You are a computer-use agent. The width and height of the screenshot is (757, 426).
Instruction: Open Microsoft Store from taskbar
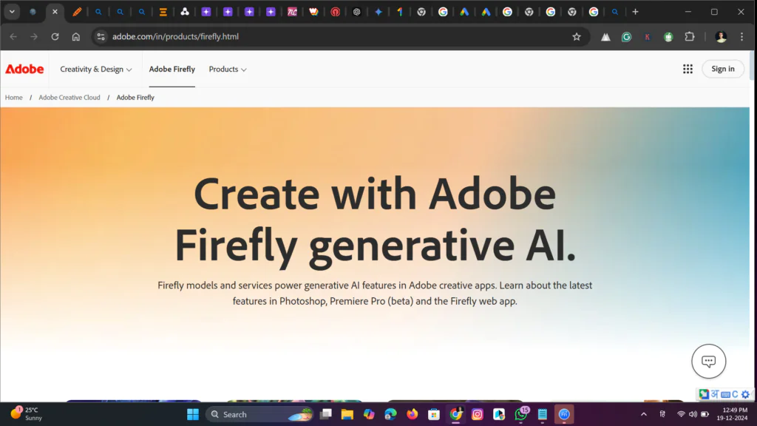point(434,414)
